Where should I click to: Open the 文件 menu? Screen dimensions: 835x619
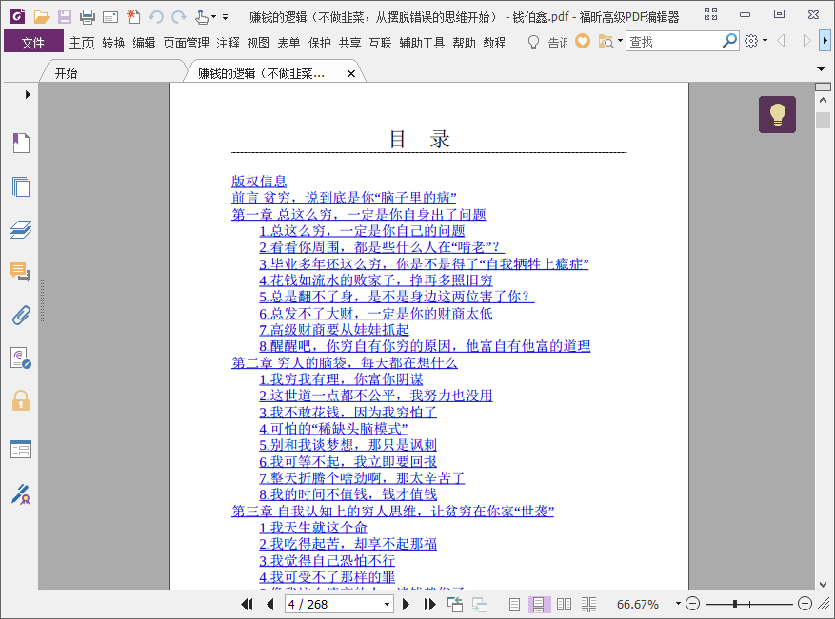tap(33, 42)
